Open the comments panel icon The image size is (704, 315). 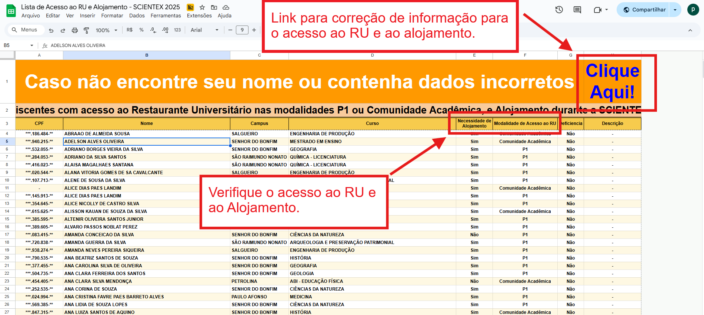click(577, 10)
